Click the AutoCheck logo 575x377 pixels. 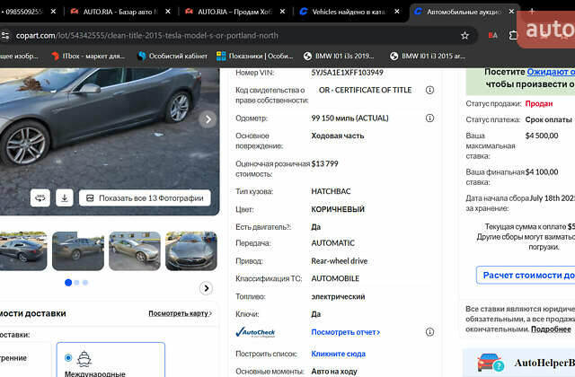pyautogui.click(x=255, y=332)
